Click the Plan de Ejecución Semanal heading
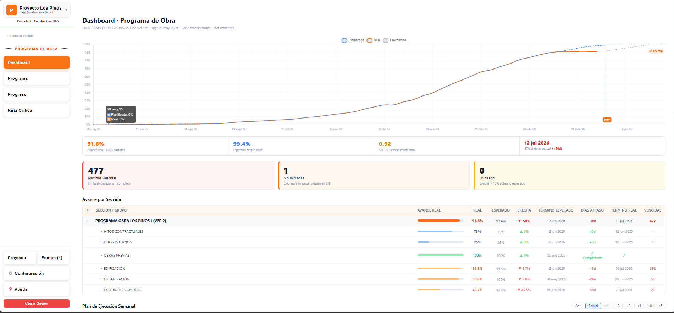Image resolution: width=674 pixels, height=313 pixels. [x=109, y=306]
